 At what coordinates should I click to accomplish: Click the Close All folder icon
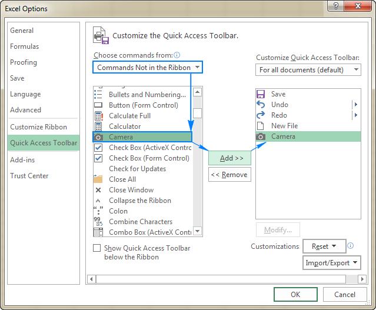pyautogui.click(x=98, y=179)
